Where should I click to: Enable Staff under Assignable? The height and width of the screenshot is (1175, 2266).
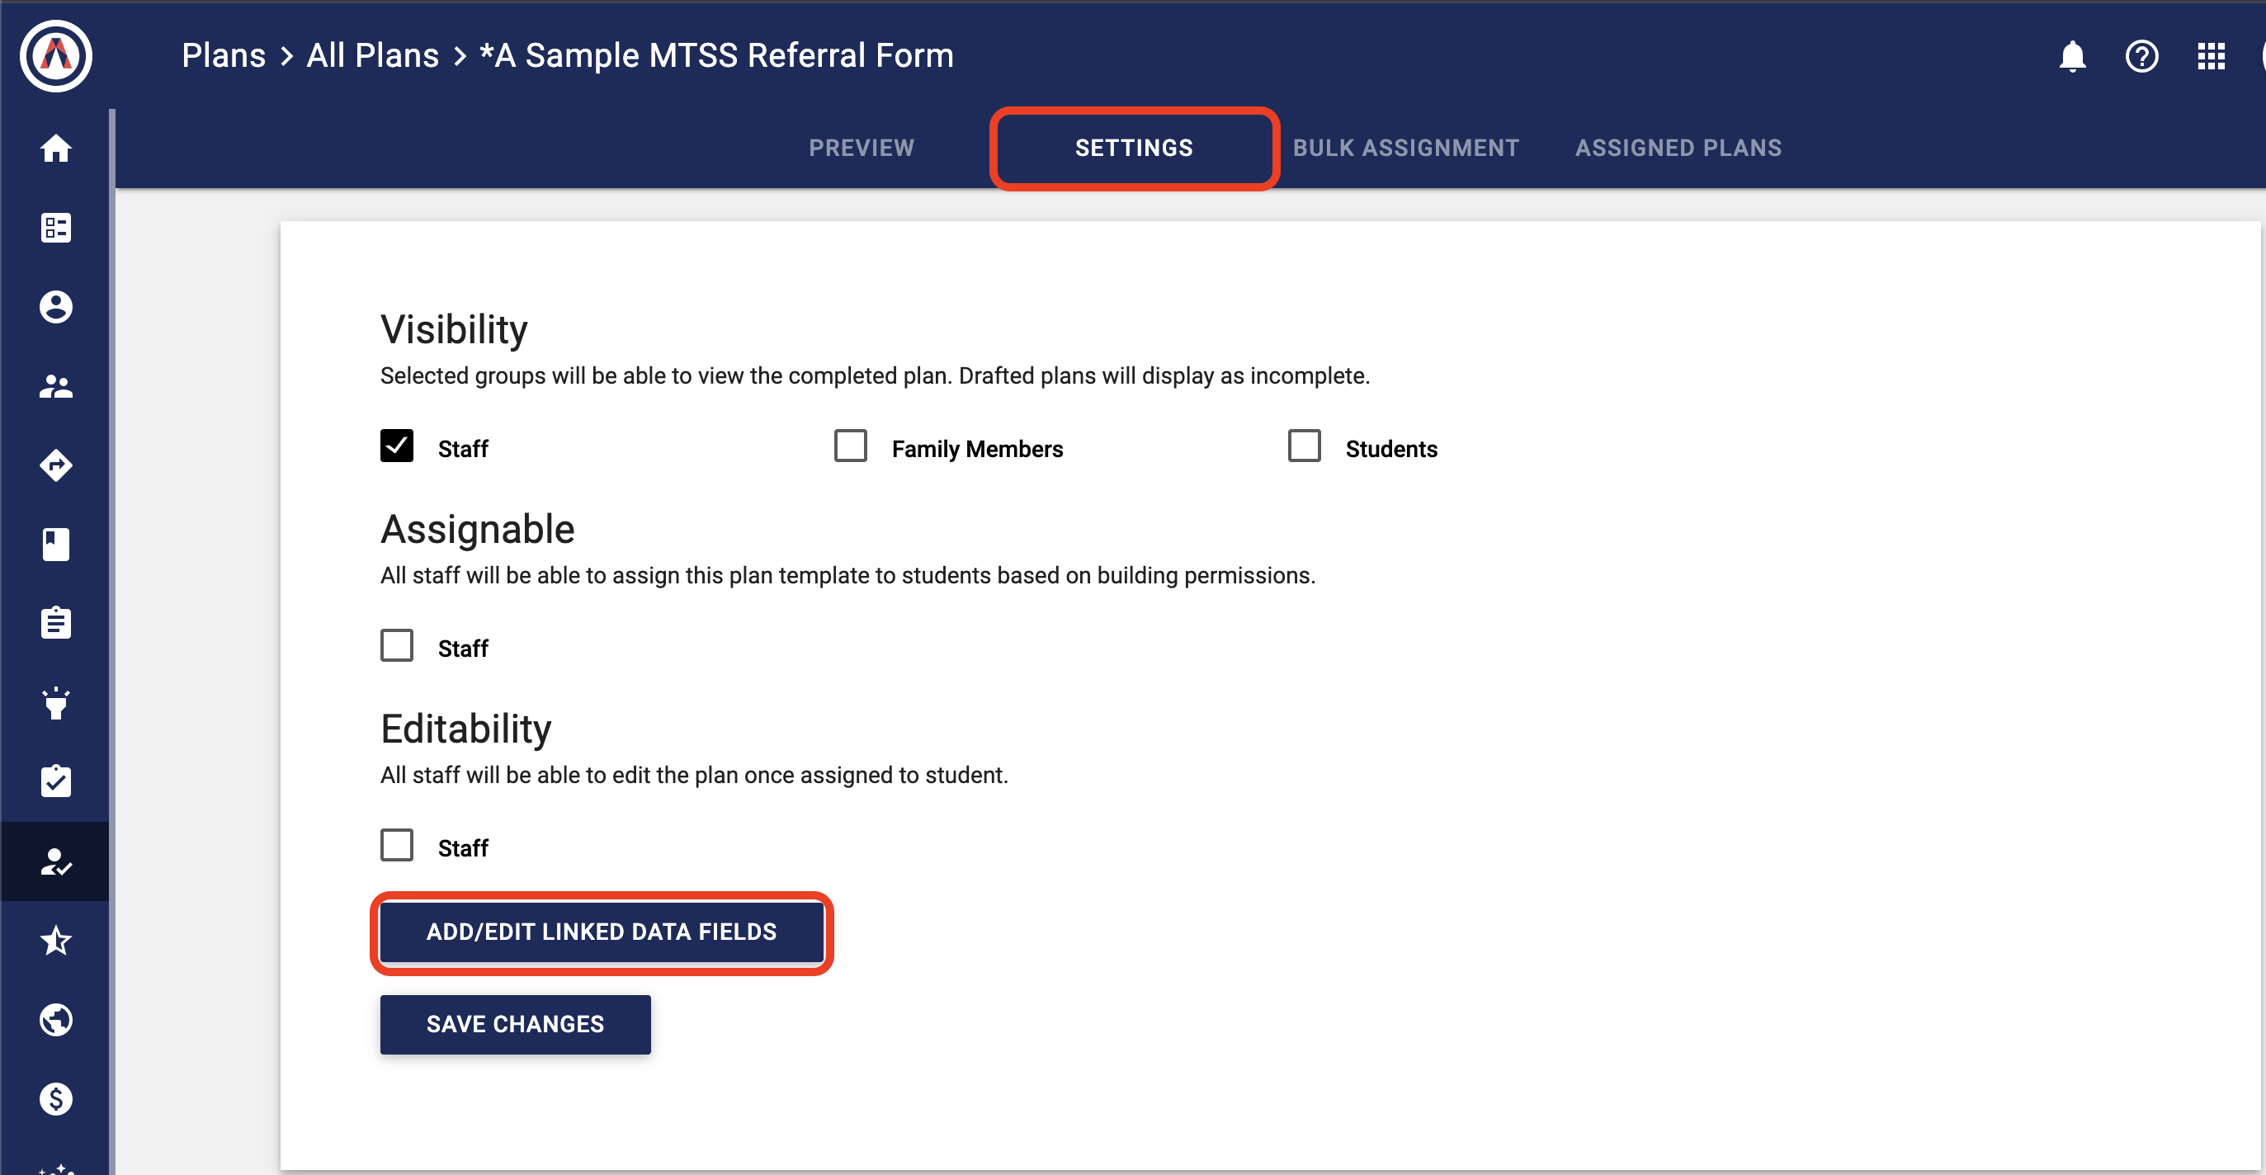397,645
